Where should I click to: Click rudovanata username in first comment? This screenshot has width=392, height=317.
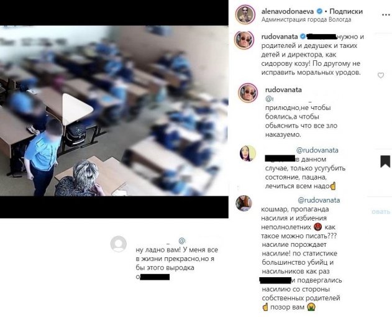(280, 37)
